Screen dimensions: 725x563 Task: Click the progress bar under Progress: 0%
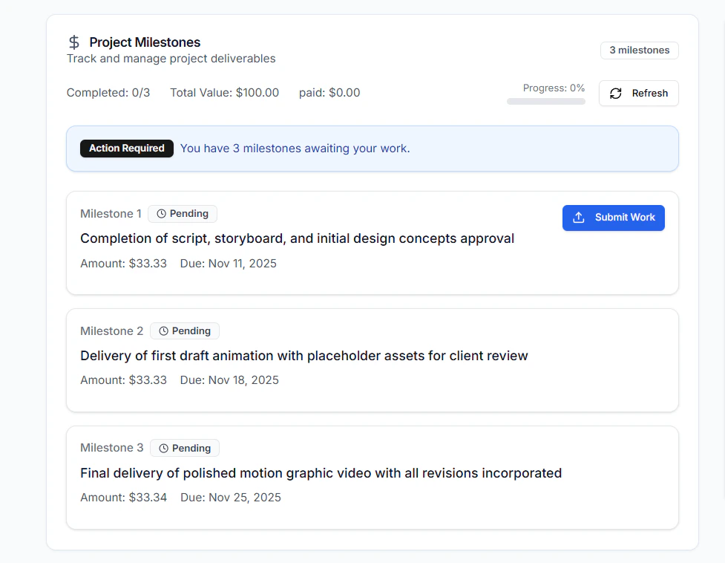pos(545,102)
